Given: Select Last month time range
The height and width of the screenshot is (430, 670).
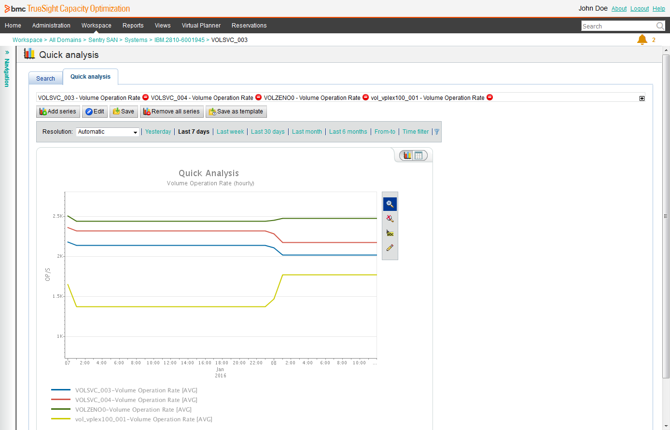Looking at the screenshot, I should click(x=307, y=132).
